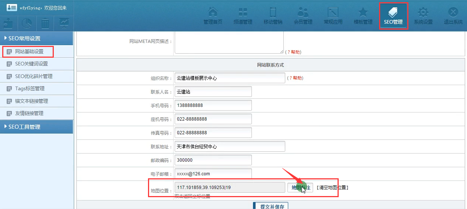Viewport: 467px width, 209px height.
Task: Click the pie chart icon in sidebar toolbar
Action: pyautogui.click(x=27, y=23)
